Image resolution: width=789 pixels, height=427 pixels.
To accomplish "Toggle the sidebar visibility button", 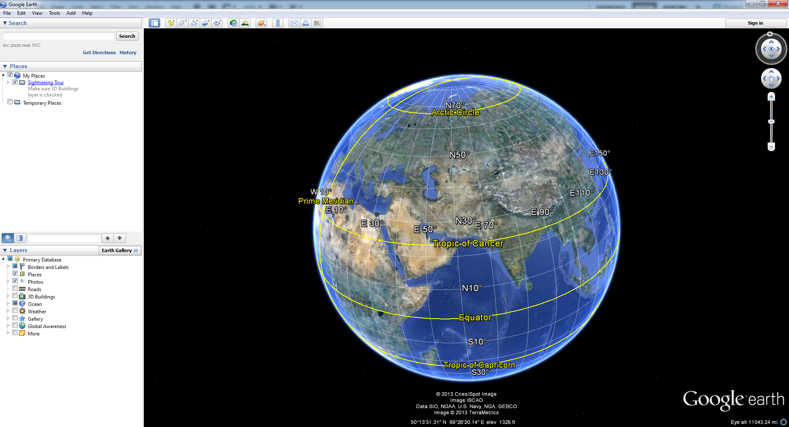I will 155,23.
